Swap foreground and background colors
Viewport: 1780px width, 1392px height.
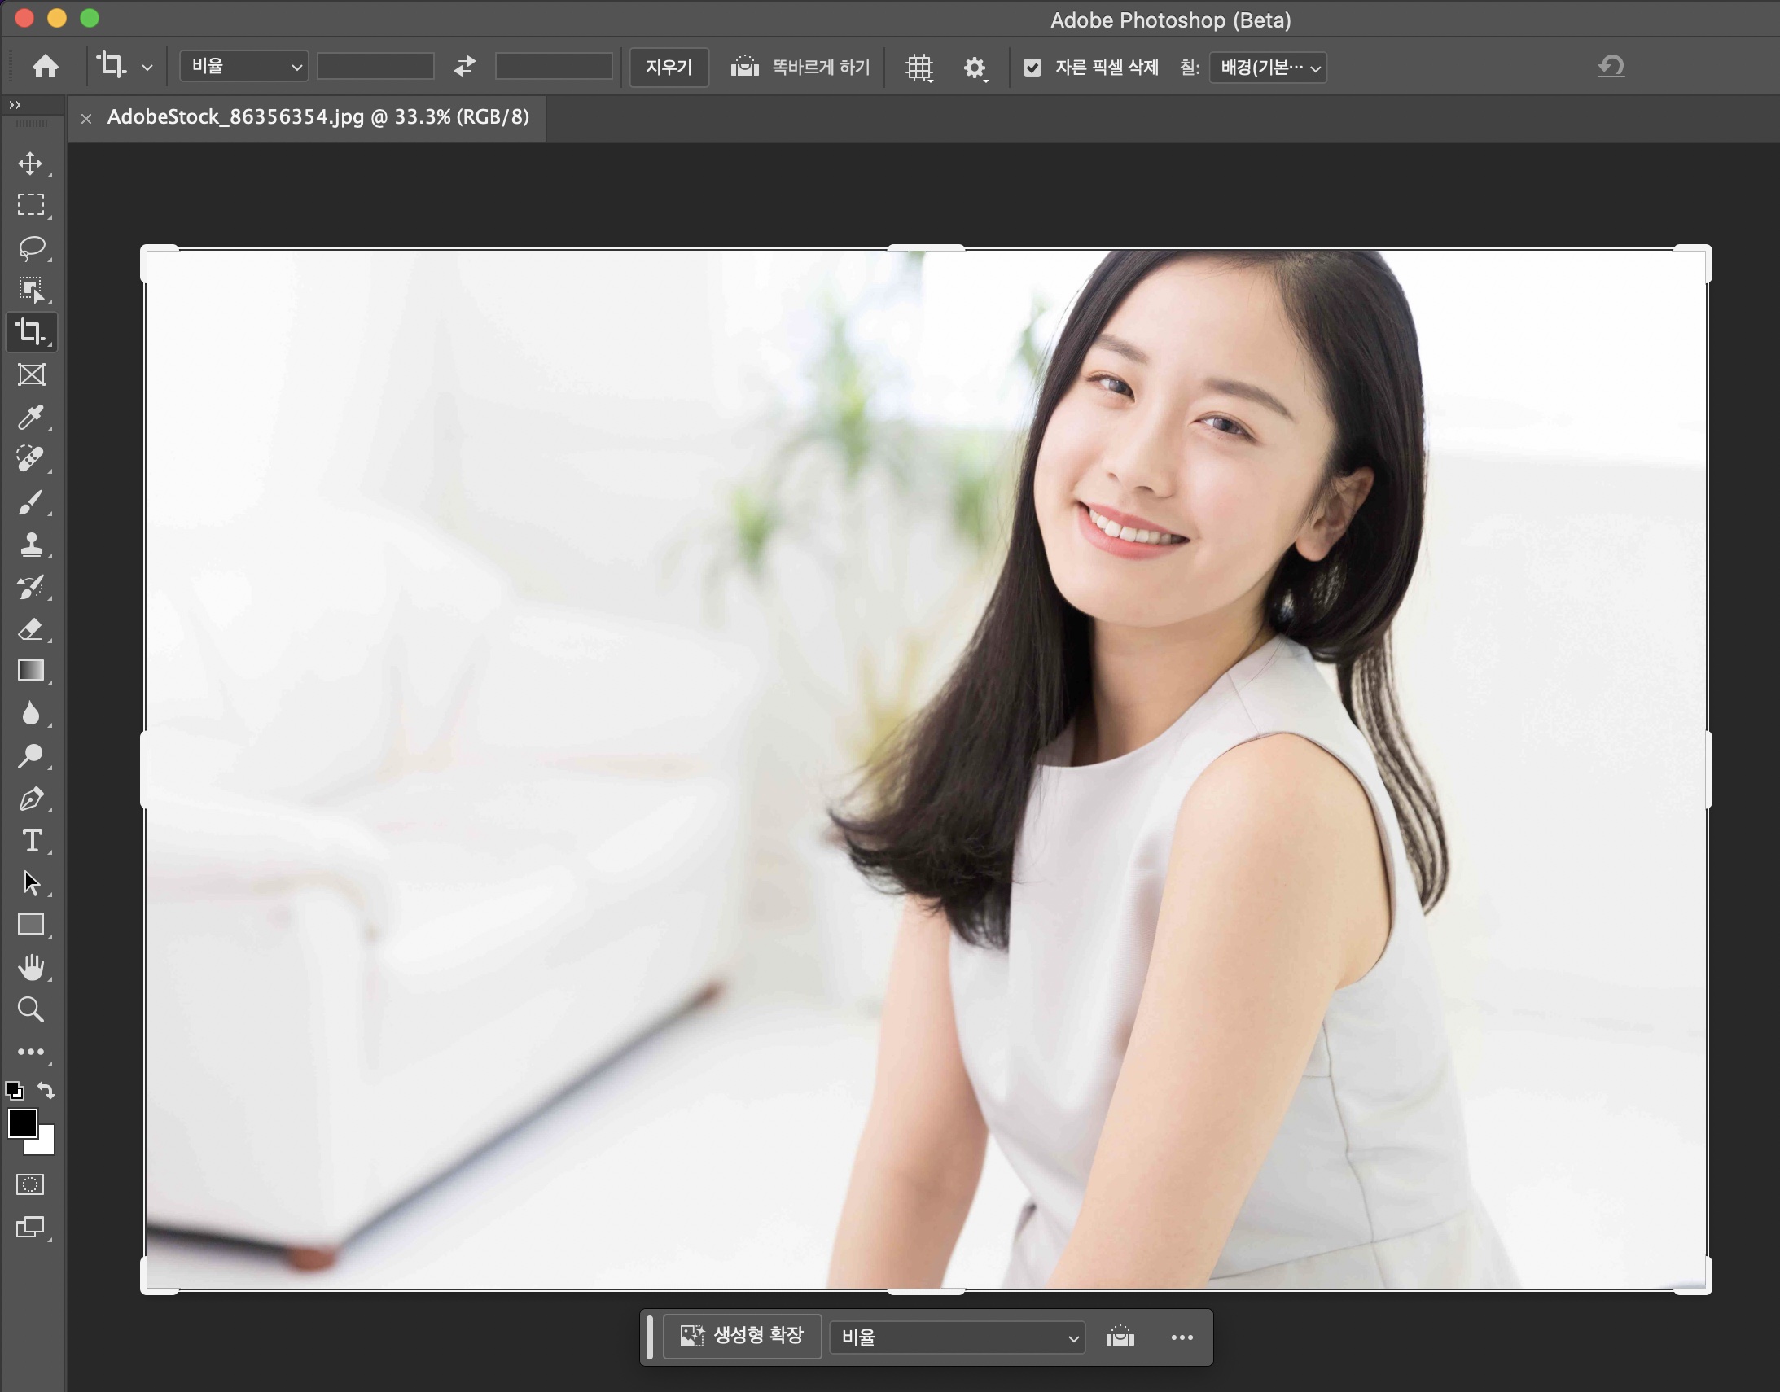[46, 1090]
